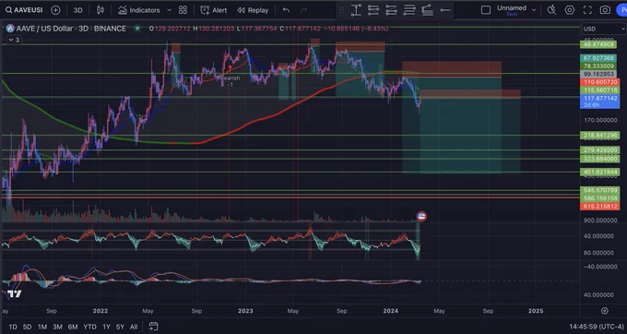Select the 323.684060 price label

click(x=600, y=159)
